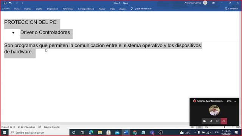Open the Revisar ribbon tab
The height and width of the screenshot is (136, 242).
[102, 9]
